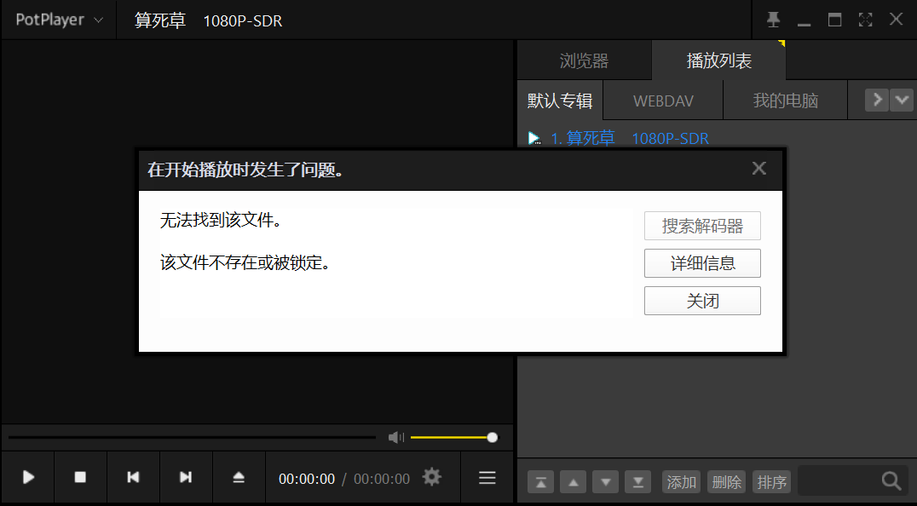Move playlist item to top icon
This screenshot has width=917, height=506.
coord(540,481)
